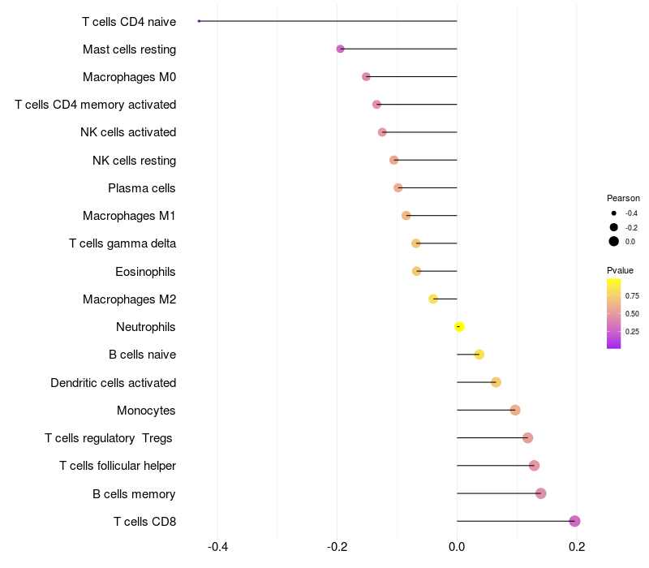Click the Dendritic cells activated dot
The width and height of the screenshot is (649, 568).
(496, 382)
